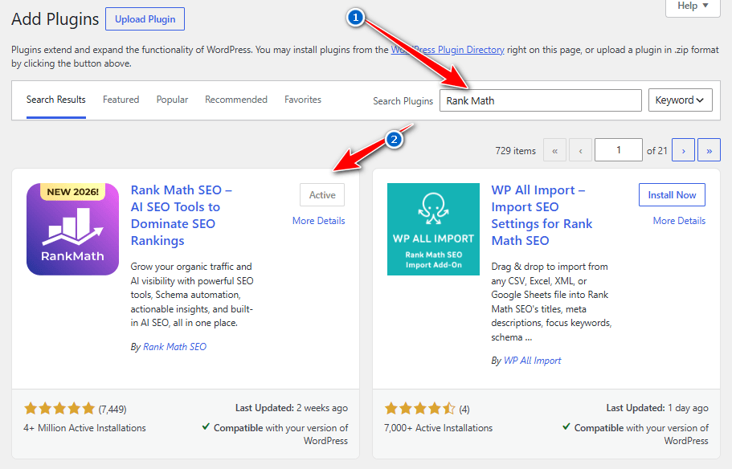Click the compatibility checkmark on Rank Math card

point(206,426)
